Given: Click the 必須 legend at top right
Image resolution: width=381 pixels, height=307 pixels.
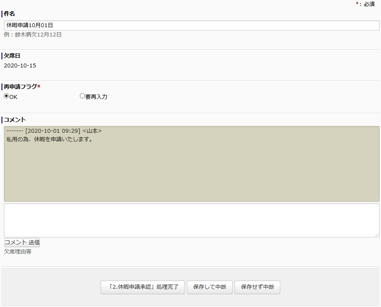Looking at the screenshot, I should click(369, 4).
